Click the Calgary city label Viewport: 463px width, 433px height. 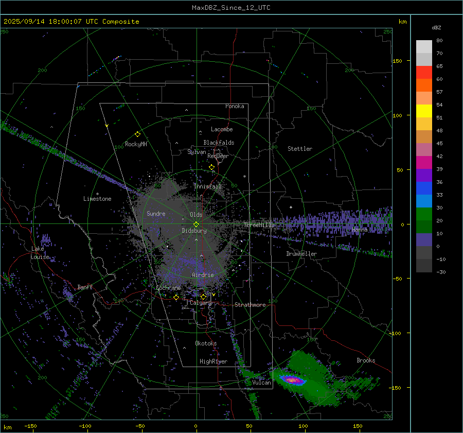201,303
